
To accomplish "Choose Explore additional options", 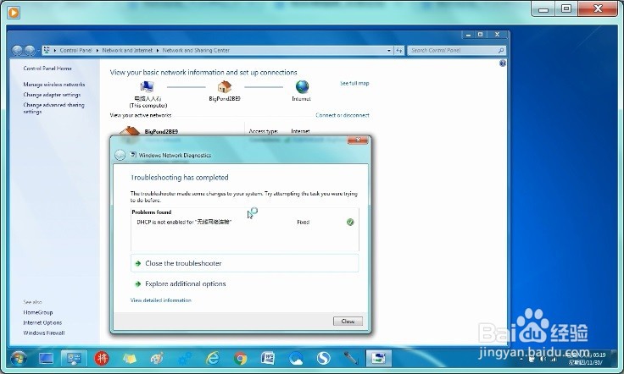I will point(186,283).
